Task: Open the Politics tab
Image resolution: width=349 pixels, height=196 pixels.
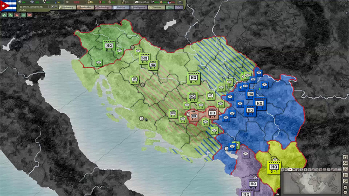Action: tap(121, 7)
